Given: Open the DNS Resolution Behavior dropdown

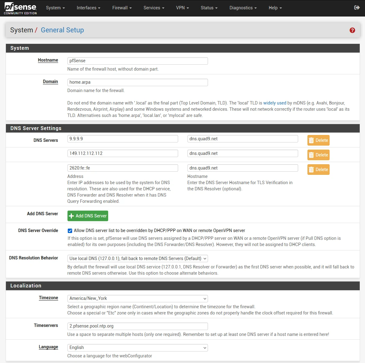Looking at the screenshot, I should click(x=137, y=258).
